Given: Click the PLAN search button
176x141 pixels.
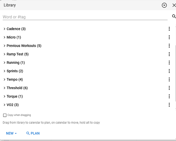Looking at the screenshot, I should pyautogui.click(x=33, y=133).
